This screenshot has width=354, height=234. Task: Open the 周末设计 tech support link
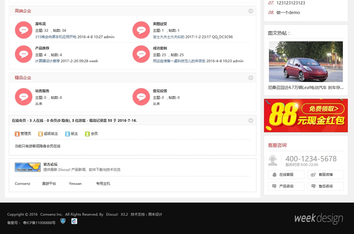(x=155, y=215)
